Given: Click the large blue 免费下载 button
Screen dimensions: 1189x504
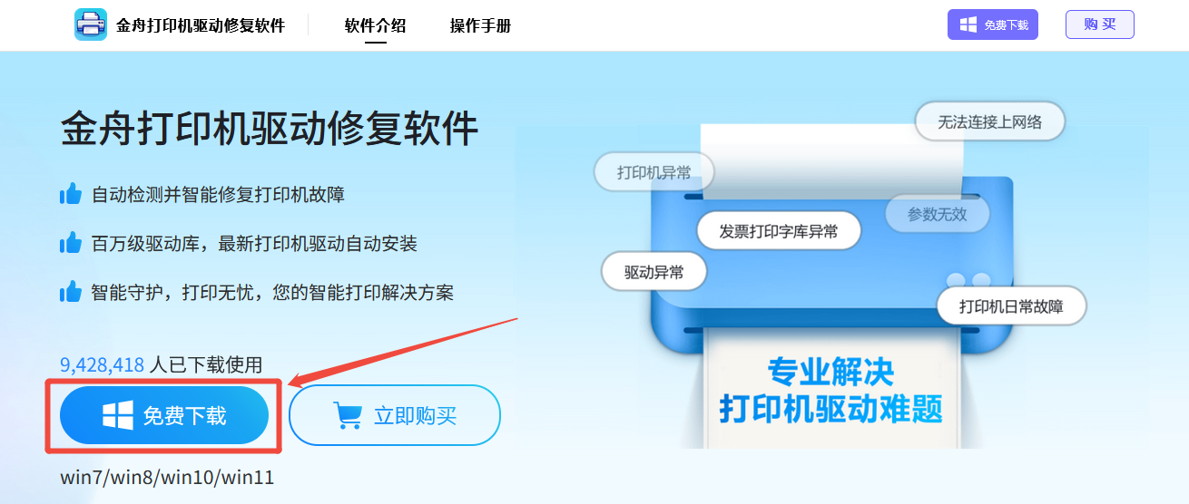Looking at the screenshot, I should (x=164, y=415).
